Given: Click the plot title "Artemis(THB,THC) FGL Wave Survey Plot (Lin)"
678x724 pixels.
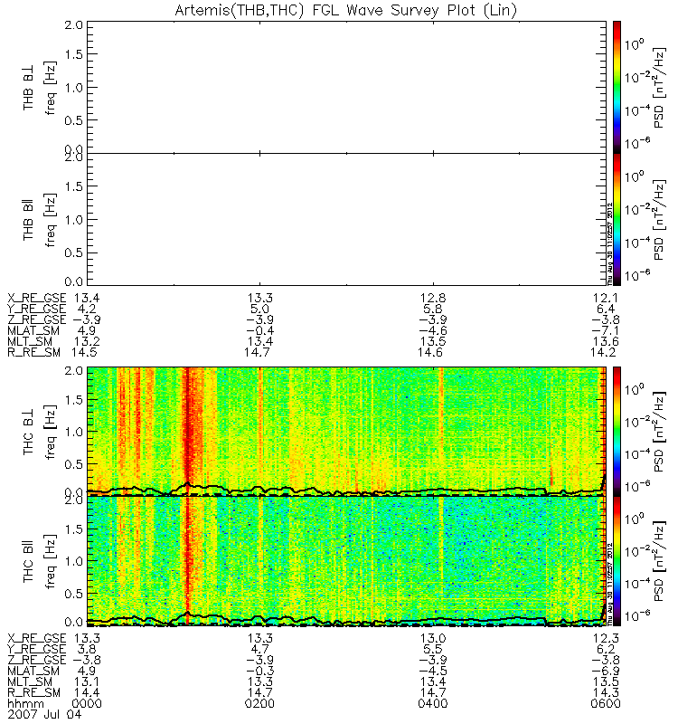Looking at the screenshot, I should coord(345,10).
